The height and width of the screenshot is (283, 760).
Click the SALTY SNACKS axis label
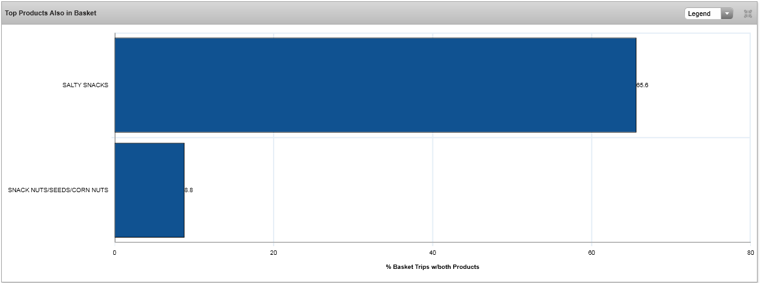(x=85, y=85)
